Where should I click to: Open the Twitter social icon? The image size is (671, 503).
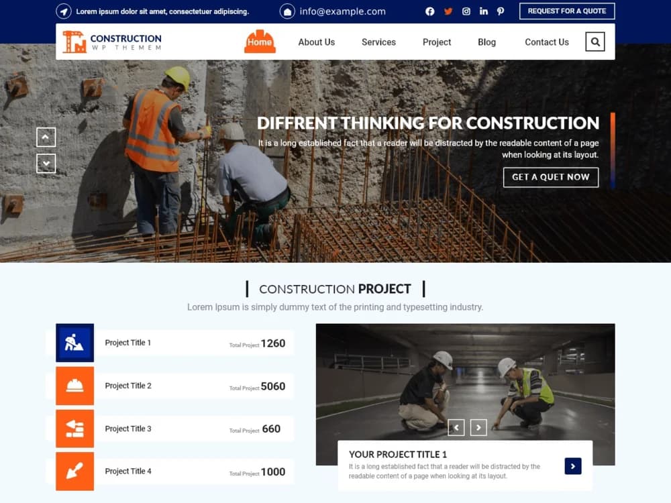coord(448,11)
